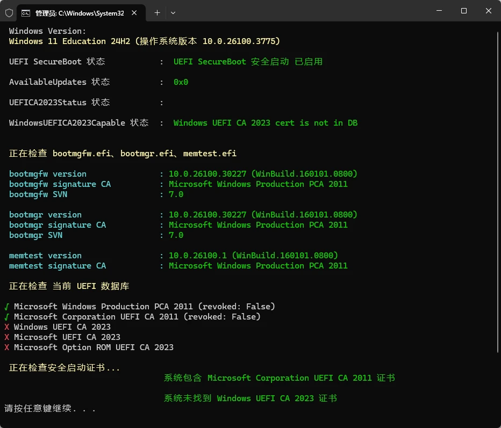501x428 pixels.
Task: Click the 'UEFICA2023Status 状态' label
Action: [60, 102]
